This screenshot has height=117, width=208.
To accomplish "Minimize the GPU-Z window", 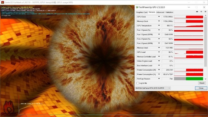I will coord(189,7).
